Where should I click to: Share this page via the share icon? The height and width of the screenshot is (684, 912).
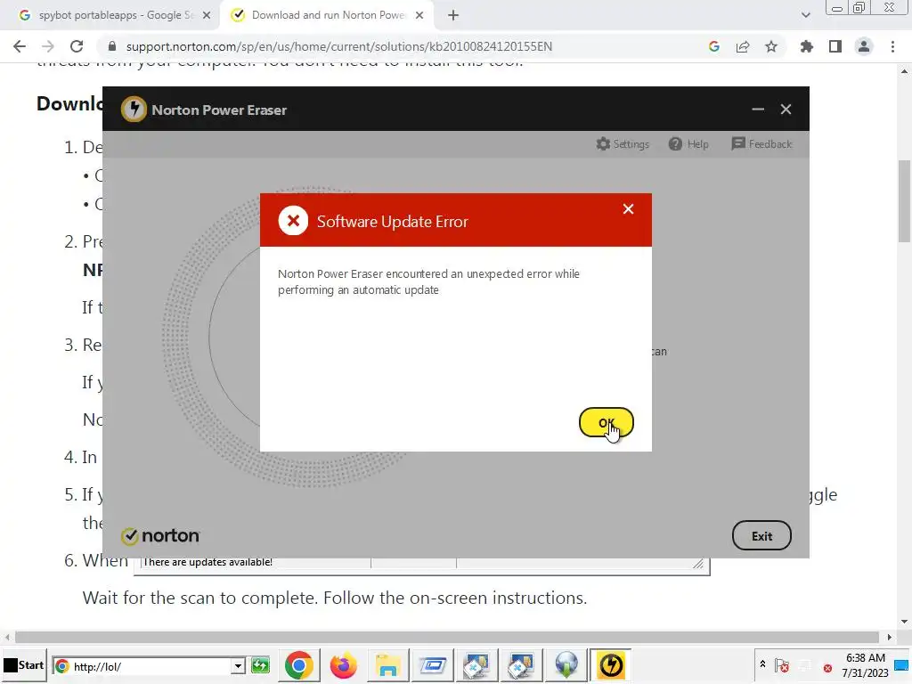click(743, 46)
